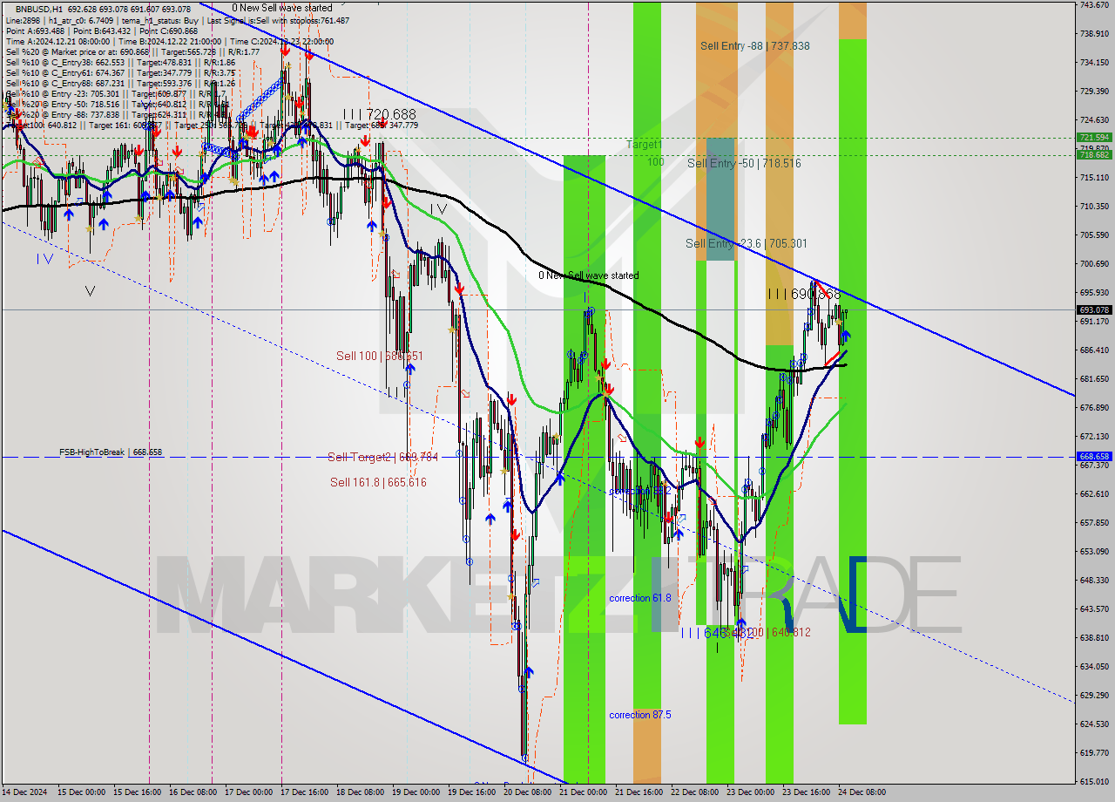Select the 'Sell Entry -50 | 718.516' label

coord(744,163)
